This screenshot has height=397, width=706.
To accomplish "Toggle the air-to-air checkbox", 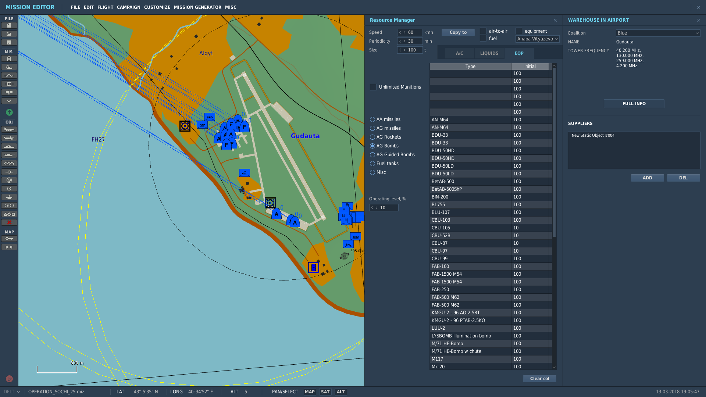I will pos(483,31).
